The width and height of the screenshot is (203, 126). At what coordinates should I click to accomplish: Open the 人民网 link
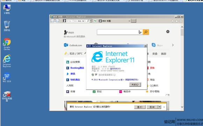(70, 85)
